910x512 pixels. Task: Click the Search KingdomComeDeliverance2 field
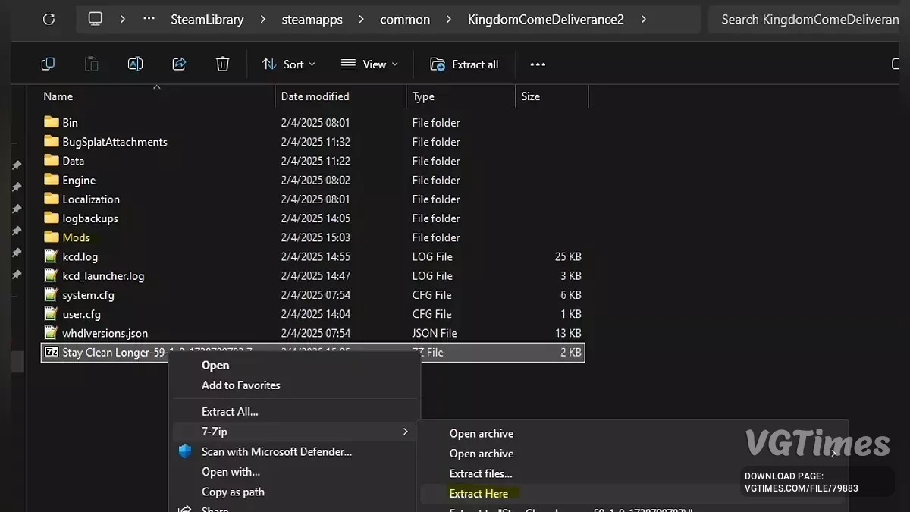808,19
